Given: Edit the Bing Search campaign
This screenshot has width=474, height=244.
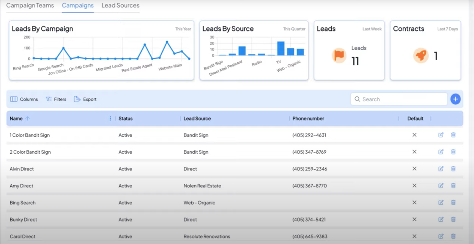Looking at the screenshot, I should [x=441, y=203].
